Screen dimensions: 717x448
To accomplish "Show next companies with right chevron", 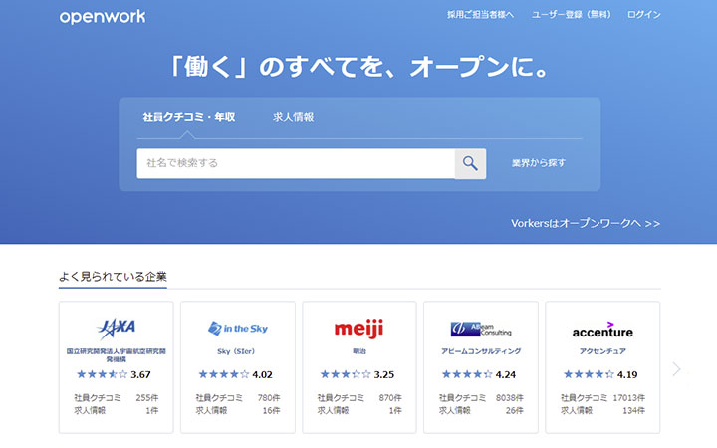I will click(677, 369).
